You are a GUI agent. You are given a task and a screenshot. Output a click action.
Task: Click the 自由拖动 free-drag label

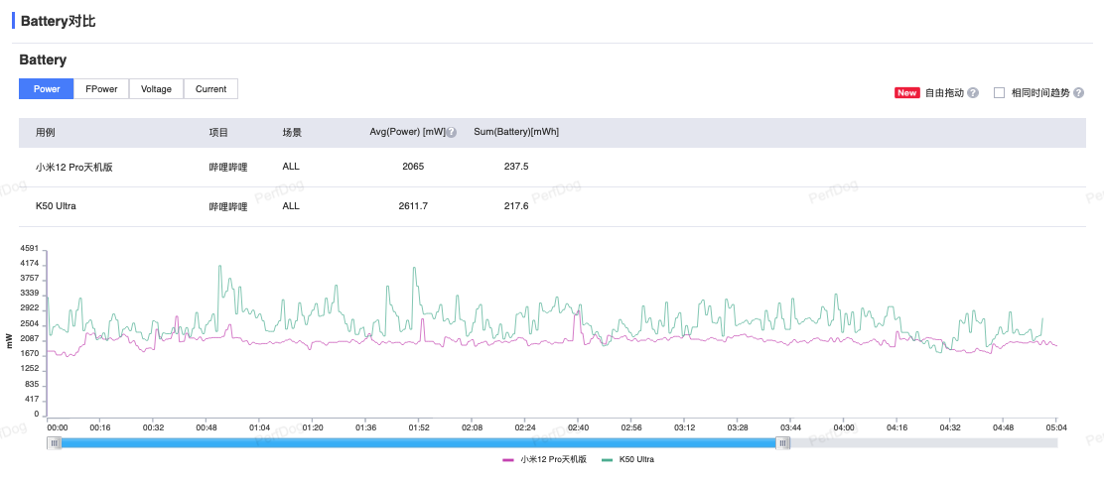click(944, 93)
